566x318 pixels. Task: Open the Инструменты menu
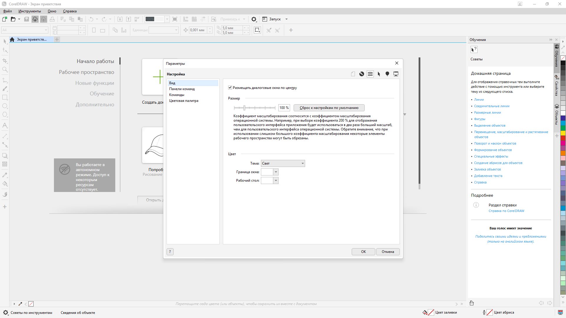tap(29, 11)
